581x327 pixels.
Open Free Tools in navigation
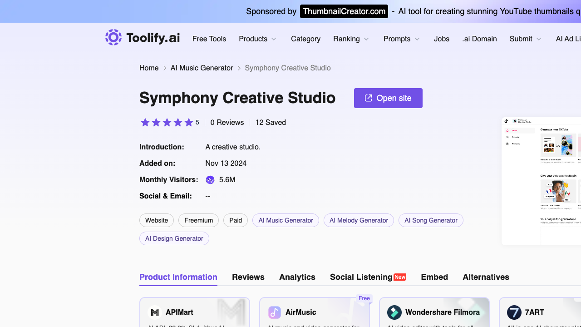209,39
